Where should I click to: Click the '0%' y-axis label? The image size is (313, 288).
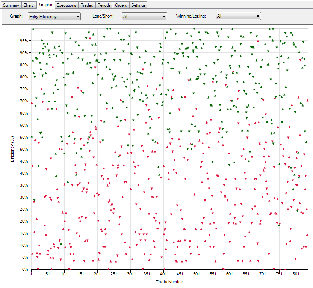(x=25, y=269)
